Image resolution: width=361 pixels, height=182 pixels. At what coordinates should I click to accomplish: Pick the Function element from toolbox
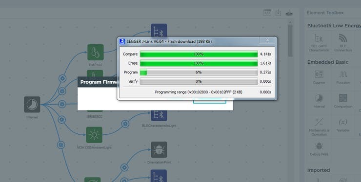(x=343, y=77)
